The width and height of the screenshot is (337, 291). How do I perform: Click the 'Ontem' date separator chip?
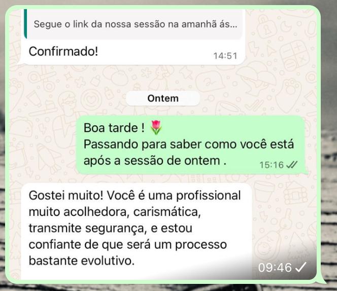(x=163, y=98)
